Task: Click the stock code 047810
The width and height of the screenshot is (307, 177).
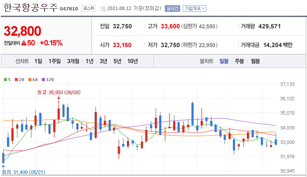Action: point(69,9)
